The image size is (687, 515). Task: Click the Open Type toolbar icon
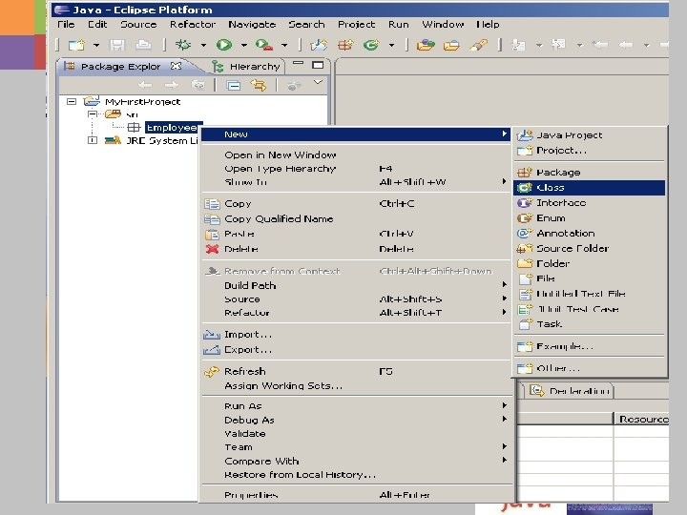click(x=426, y=45)
